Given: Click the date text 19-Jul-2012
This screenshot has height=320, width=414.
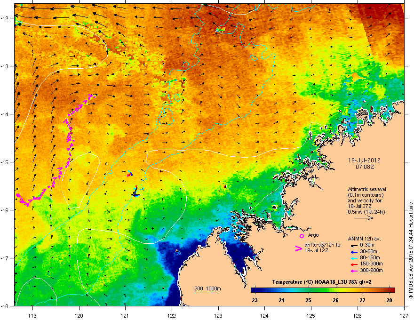Looking at the screenshot, I should coord(364,160).
